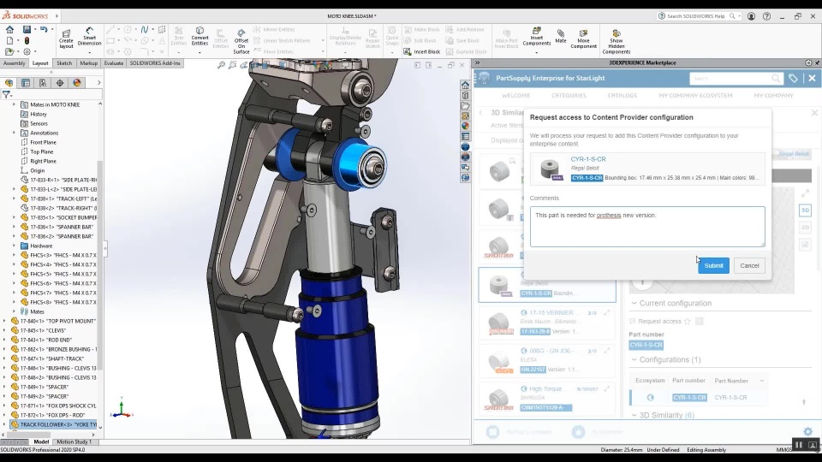Select TRACK FOLLOWER<3> tree item
This screenshot has height=462, width=822.
(58, 425)
